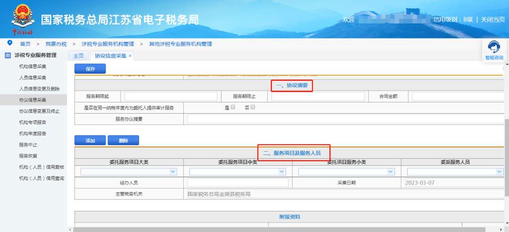509x232 pixels.
Task: Open the 委派服务人员 dropdown
Action: coord(455,172)
